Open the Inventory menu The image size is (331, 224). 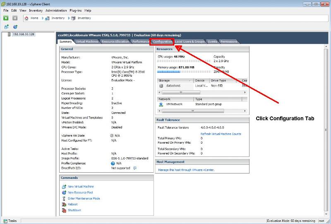(x=36, y=10)
